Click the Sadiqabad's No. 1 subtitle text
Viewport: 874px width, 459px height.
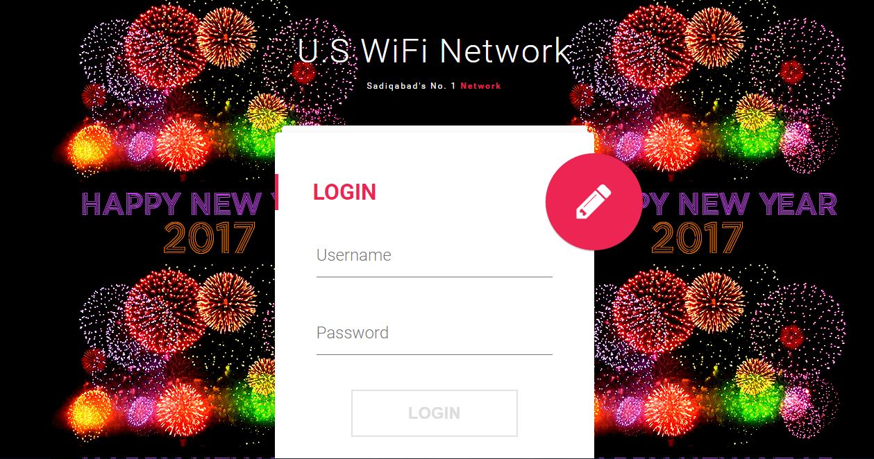pyautogui.click(x=411, y=86)
